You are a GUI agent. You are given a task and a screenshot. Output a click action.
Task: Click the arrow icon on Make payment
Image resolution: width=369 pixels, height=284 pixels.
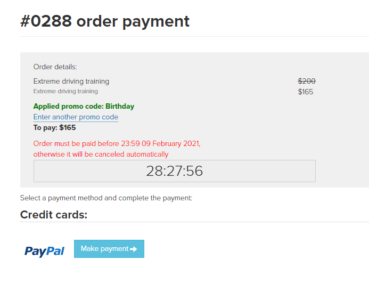click(134, 249)
